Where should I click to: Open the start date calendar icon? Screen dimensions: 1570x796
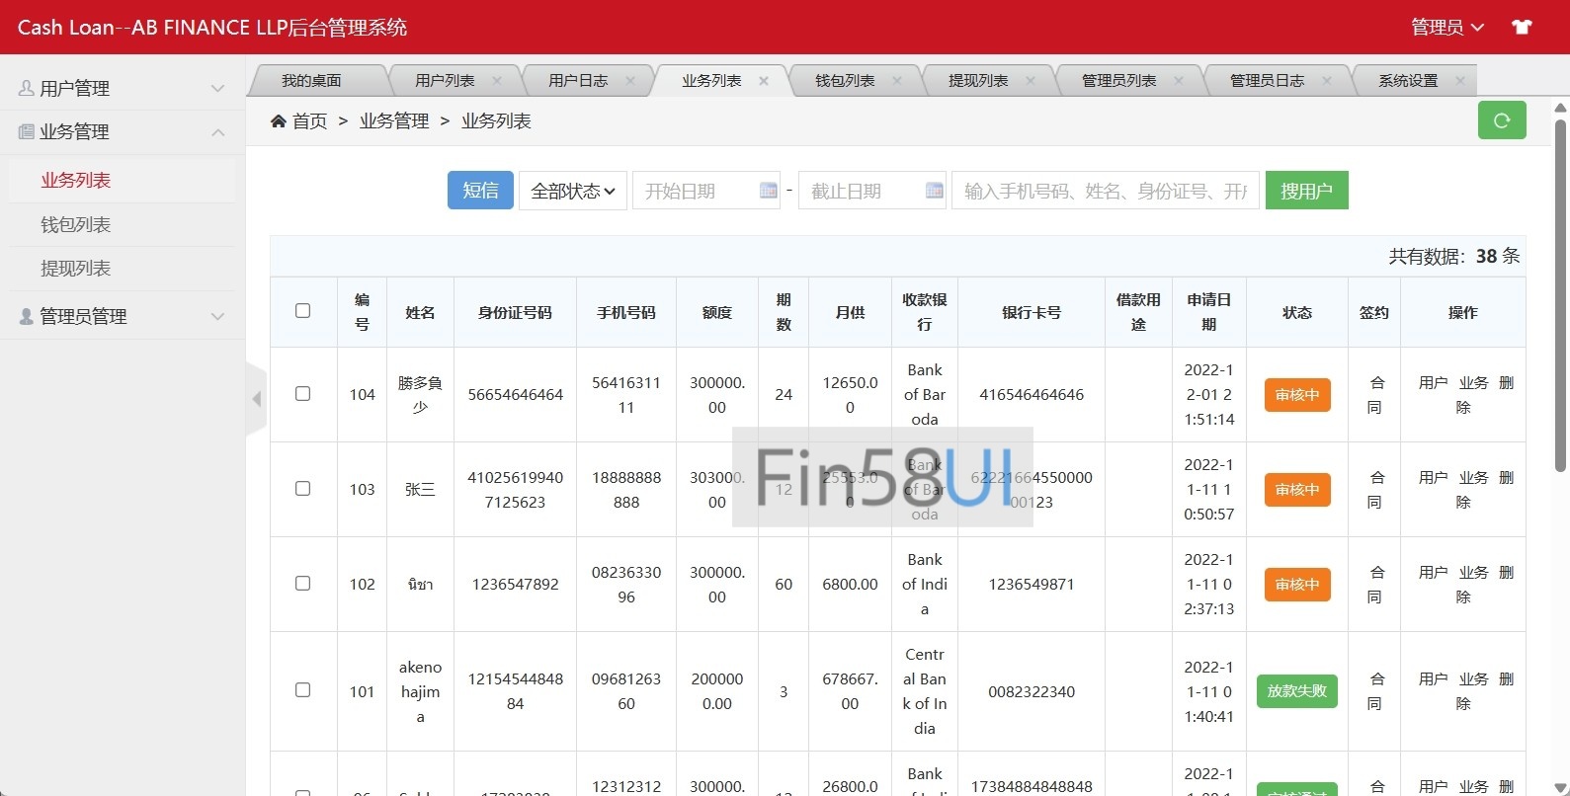tap(768, 191)
